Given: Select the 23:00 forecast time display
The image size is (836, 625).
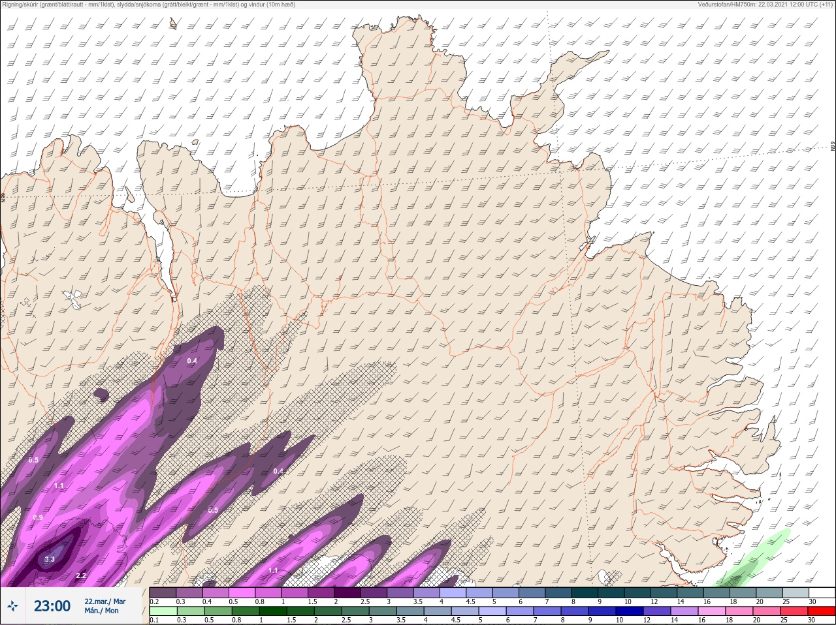Looking at the screenshot, I should [x=52, y=606].
